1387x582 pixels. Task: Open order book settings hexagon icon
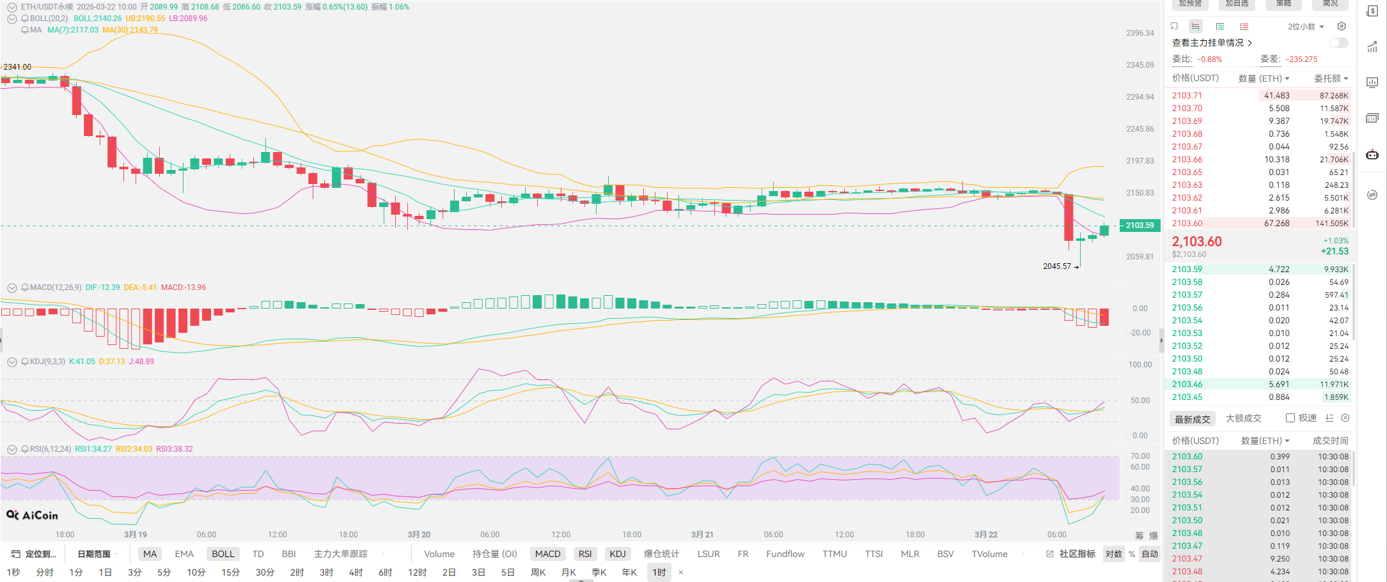1342,26
